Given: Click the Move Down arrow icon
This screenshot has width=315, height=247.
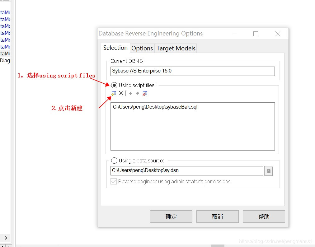Looking at the screenshot, I should pyautogui.click(x=138, y=93).
